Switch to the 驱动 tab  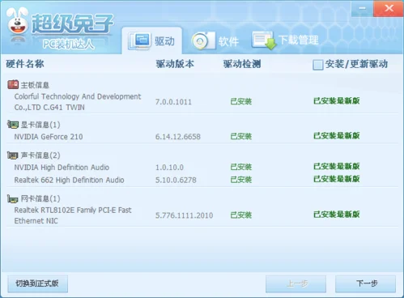[x=152, y=41]
